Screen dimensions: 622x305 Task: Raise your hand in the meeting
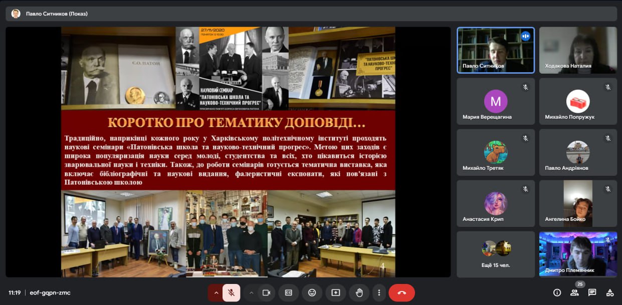(359, 292)
